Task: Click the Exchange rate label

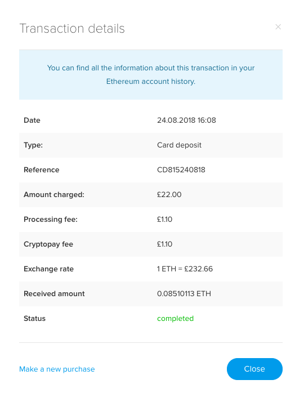Action: tap(48, 269)
